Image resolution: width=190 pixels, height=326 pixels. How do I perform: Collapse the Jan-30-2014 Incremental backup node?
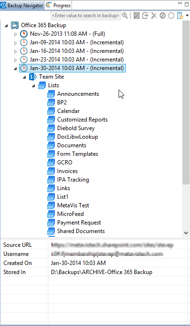pyautogui.click(x=16, y=69)
